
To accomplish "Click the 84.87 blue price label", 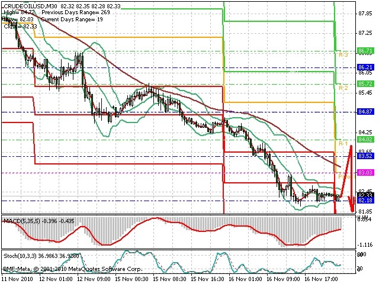I will point(365,112).
